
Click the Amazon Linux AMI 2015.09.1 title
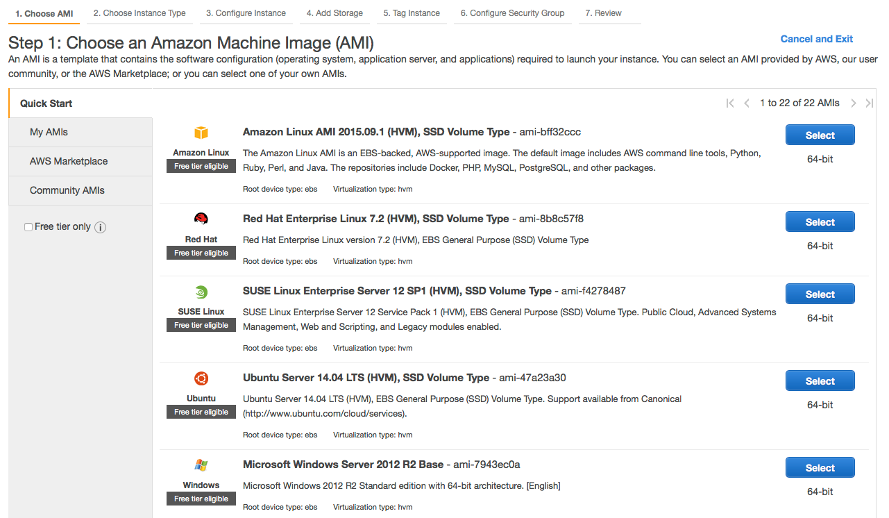click(x=375, y=132)
